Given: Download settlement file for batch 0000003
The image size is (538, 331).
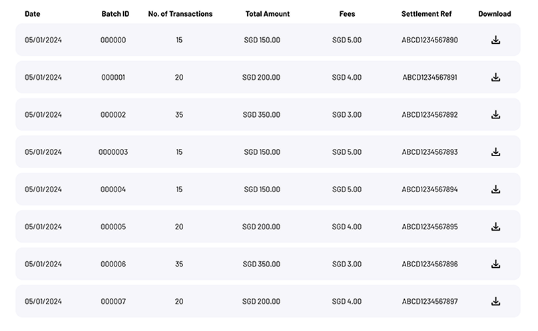Looking at the screenshot, I should (x=495, y=152).
